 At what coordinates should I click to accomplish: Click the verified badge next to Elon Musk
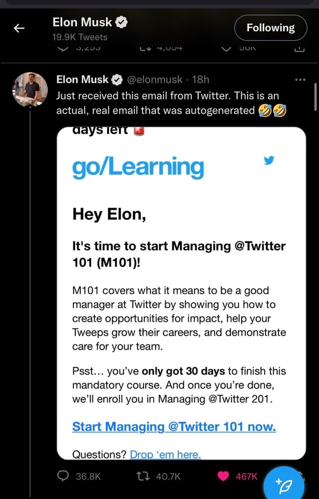115,79
